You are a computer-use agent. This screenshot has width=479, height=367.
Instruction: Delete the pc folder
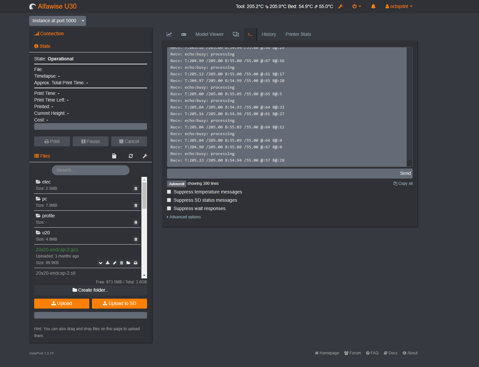[136, 205]
